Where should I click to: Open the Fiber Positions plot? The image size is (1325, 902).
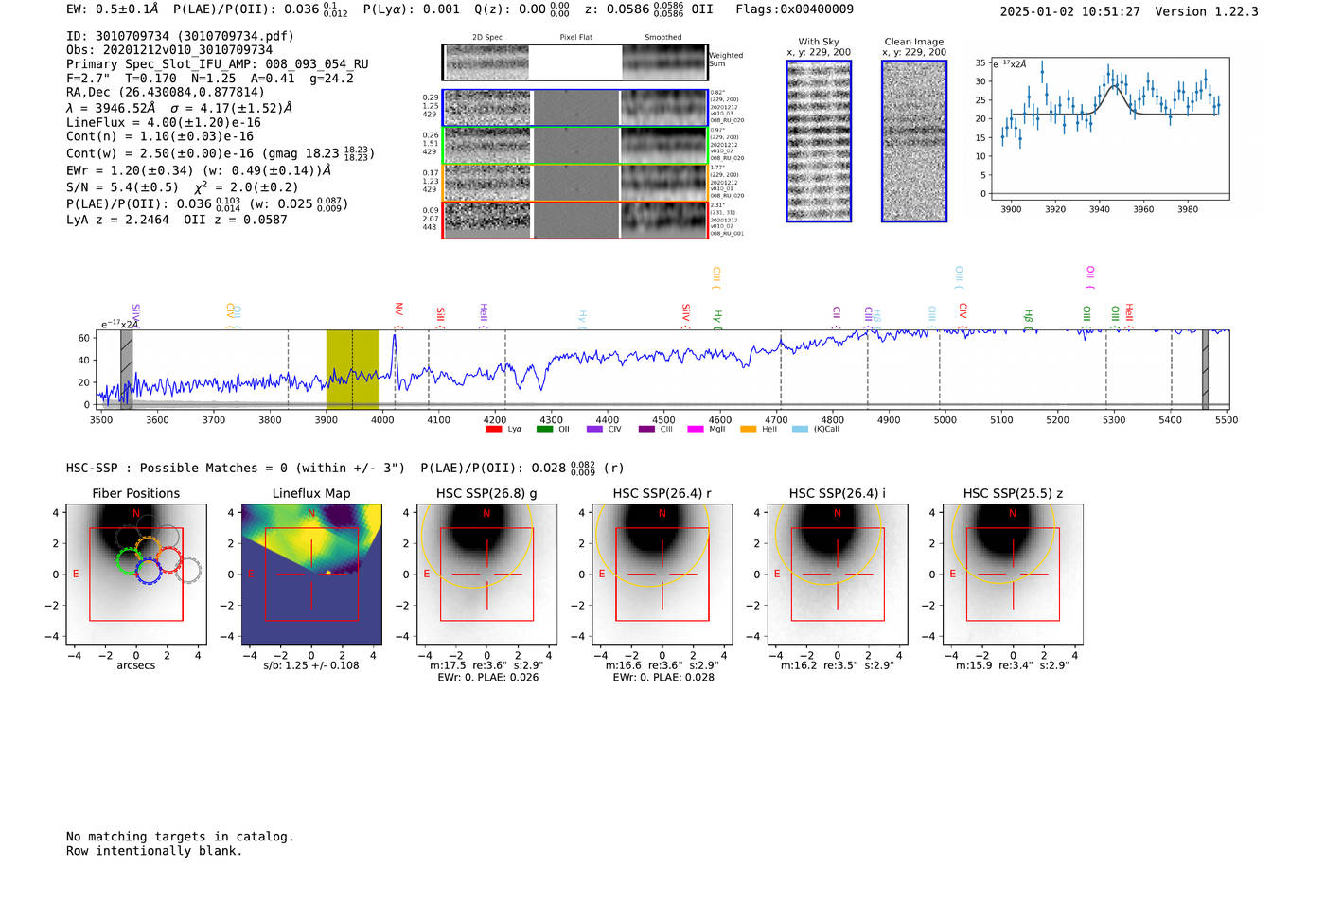click(135, 575)
